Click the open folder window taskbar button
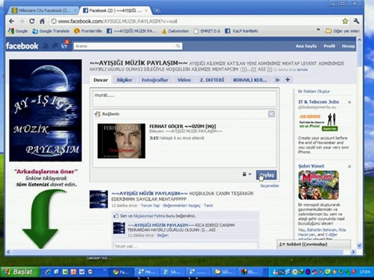 coord(224,272)
